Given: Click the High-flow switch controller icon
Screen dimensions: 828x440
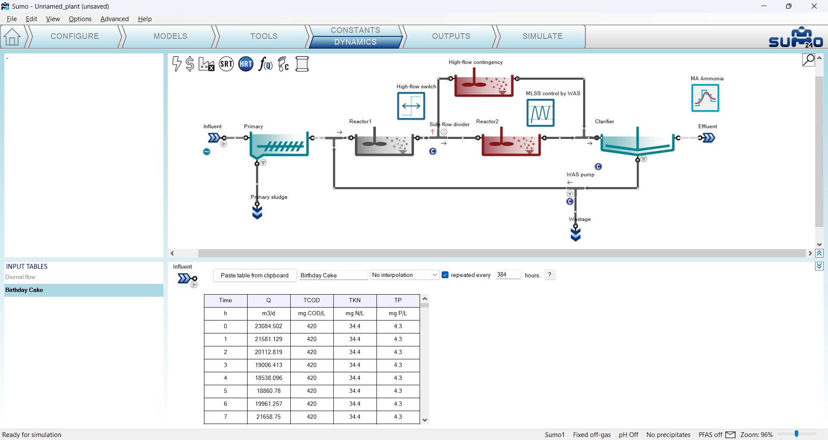Looking at the screenshot, I should pyautogui.click(x=411, y=106).
